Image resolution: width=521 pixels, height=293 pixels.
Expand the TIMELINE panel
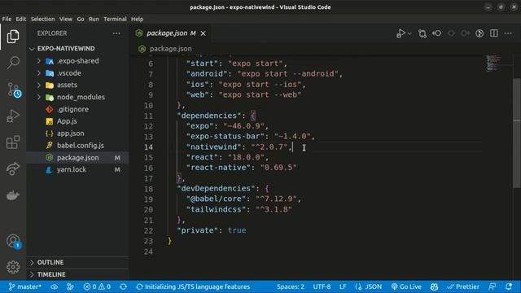pyautogui.click(x=78, y=274)
